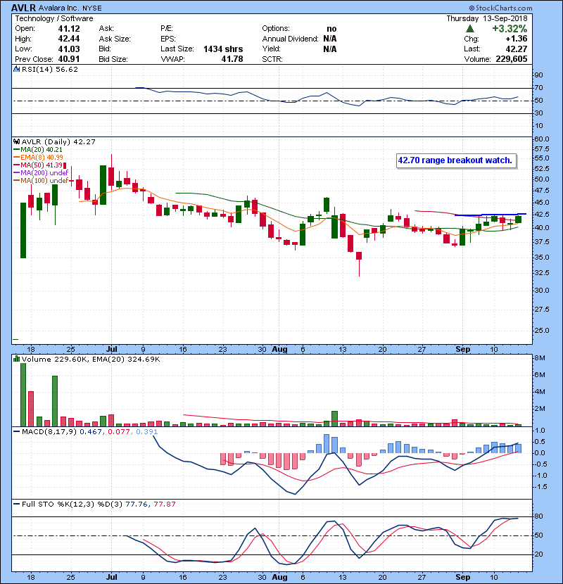Click the 'Annual Dividend:' label
Viewport: 563px width, 584px height.
click(x=290, y=39)
